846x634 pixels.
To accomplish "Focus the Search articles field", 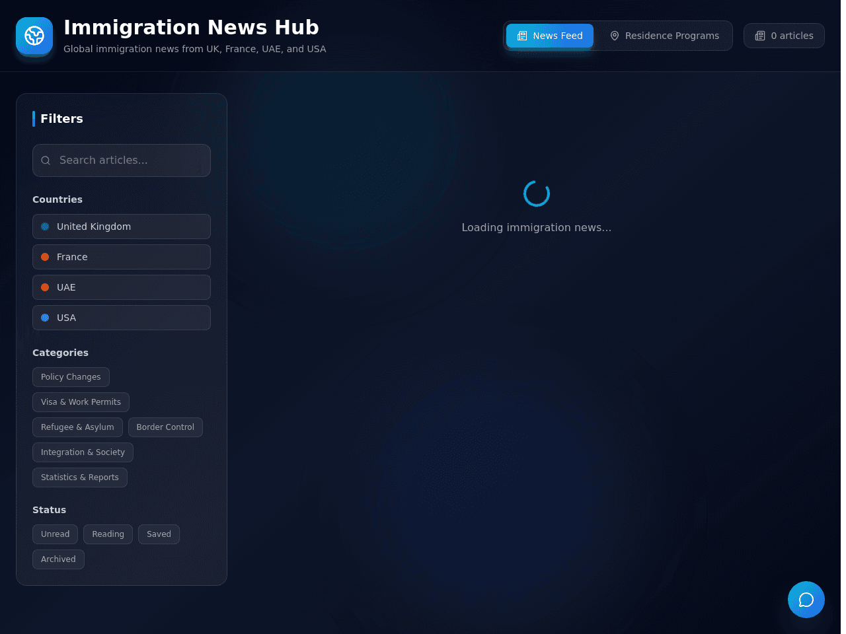I will pos(122,160).
